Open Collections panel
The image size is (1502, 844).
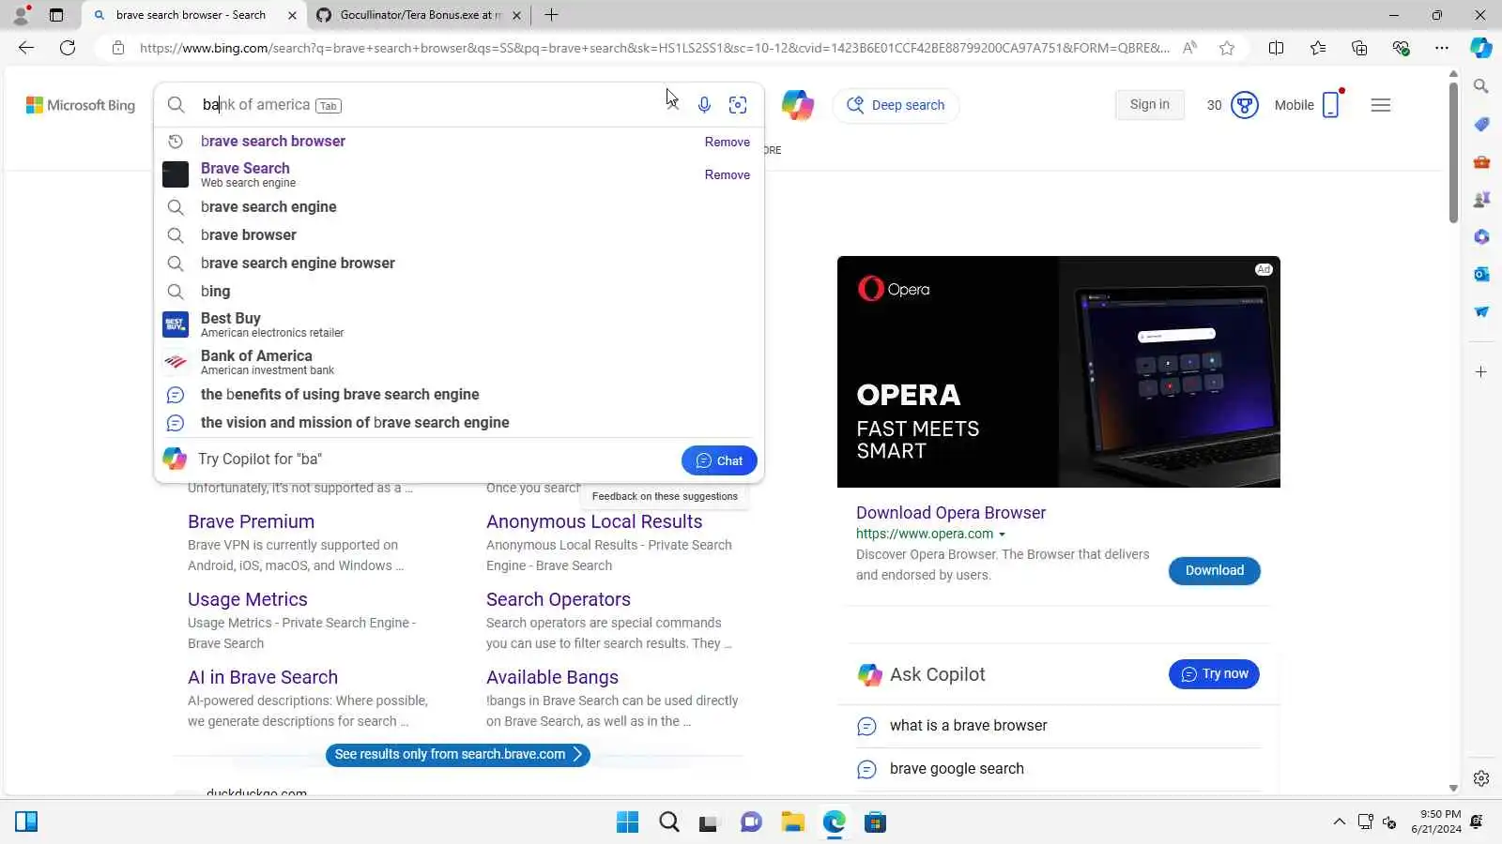1359,48
